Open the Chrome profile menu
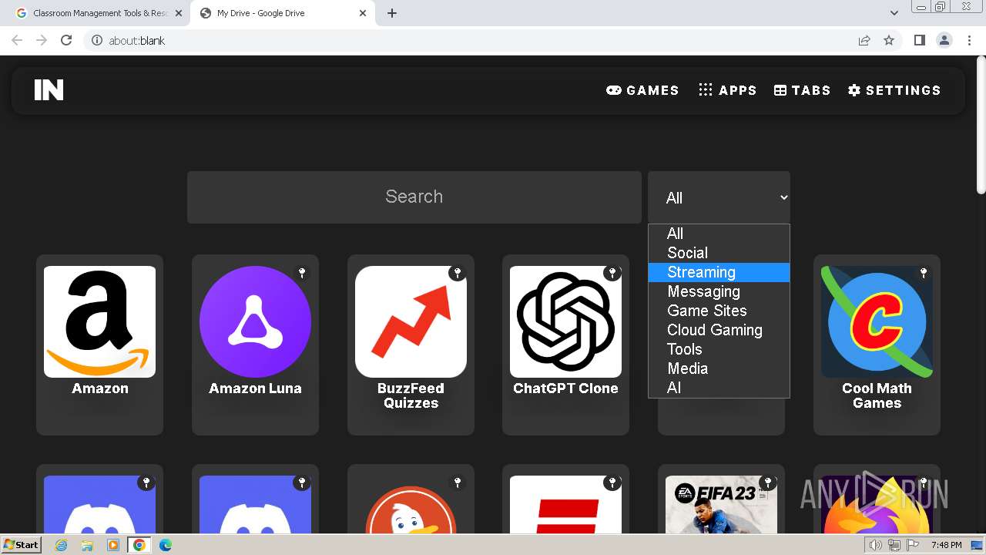 [x=944, y=40]
